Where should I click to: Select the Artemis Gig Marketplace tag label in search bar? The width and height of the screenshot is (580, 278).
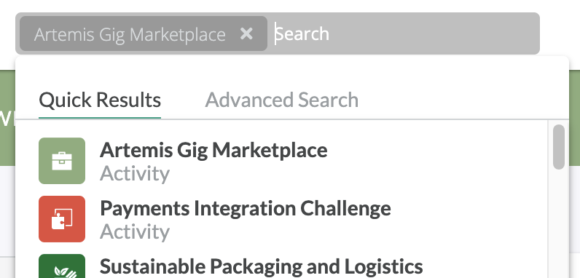click(130, 35)
